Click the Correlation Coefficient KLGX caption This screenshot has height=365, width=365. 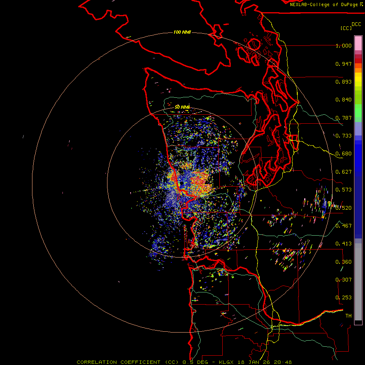[184, 362]
